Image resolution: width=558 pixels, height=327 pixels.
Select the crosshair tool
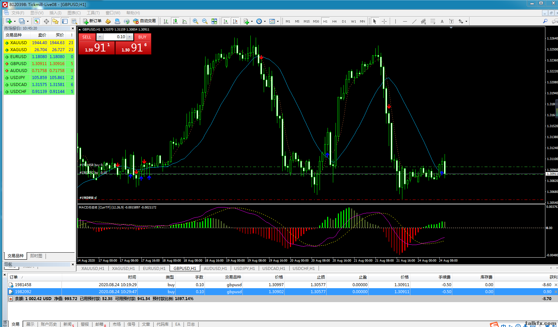[384, 21]
